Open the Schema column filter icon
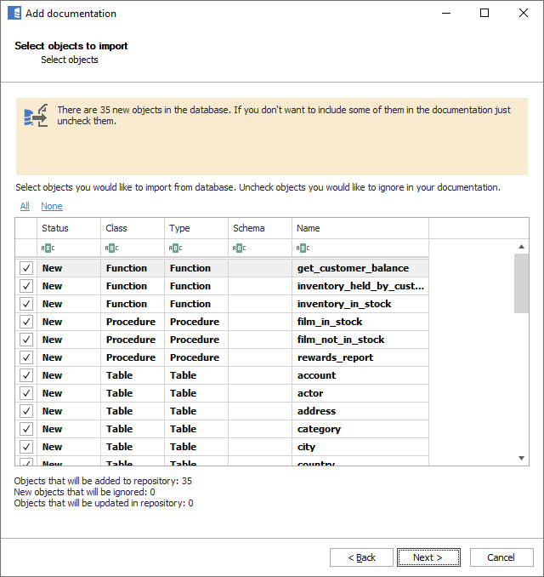This screenshot has width=544, height=577. click(x=239, y=249)
